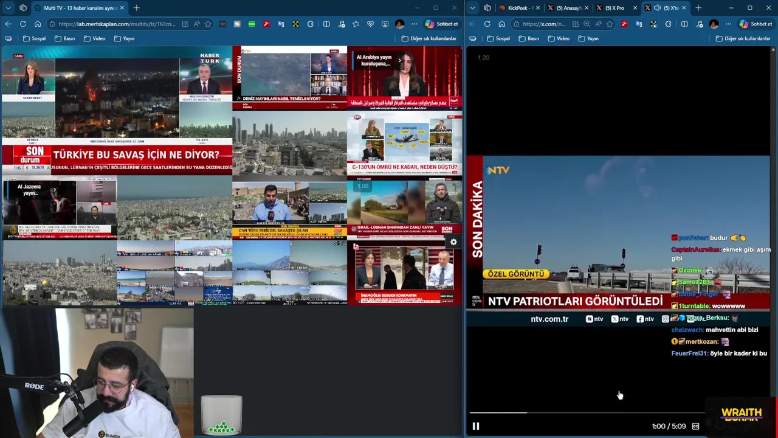The height and width of the screenshot is (438, 778).
Task: Read aloud icon in Multi TV address bar
Action: coord(197,24)
